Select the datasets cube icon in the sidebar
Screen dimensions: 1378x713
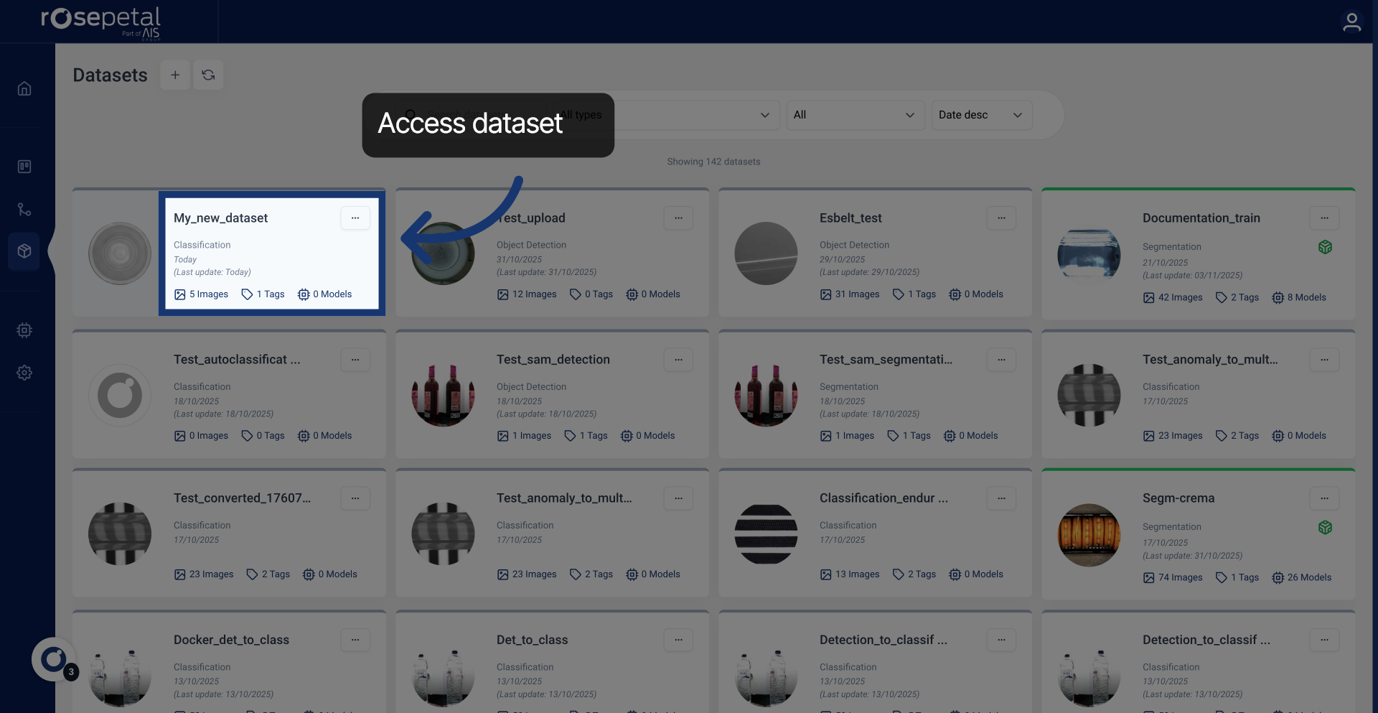pyautogui.click(x=24, y=251)
